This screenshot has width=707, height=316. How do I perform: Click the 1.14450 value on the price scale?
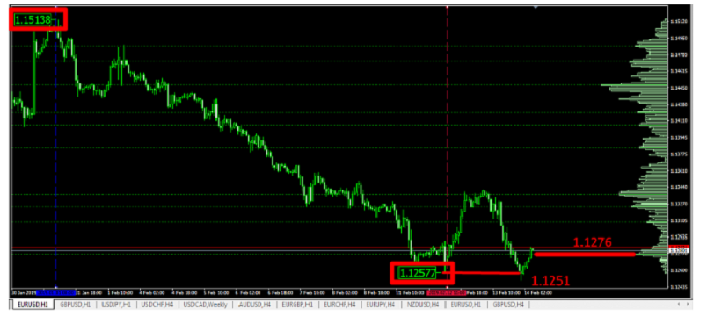coord(679,88)
